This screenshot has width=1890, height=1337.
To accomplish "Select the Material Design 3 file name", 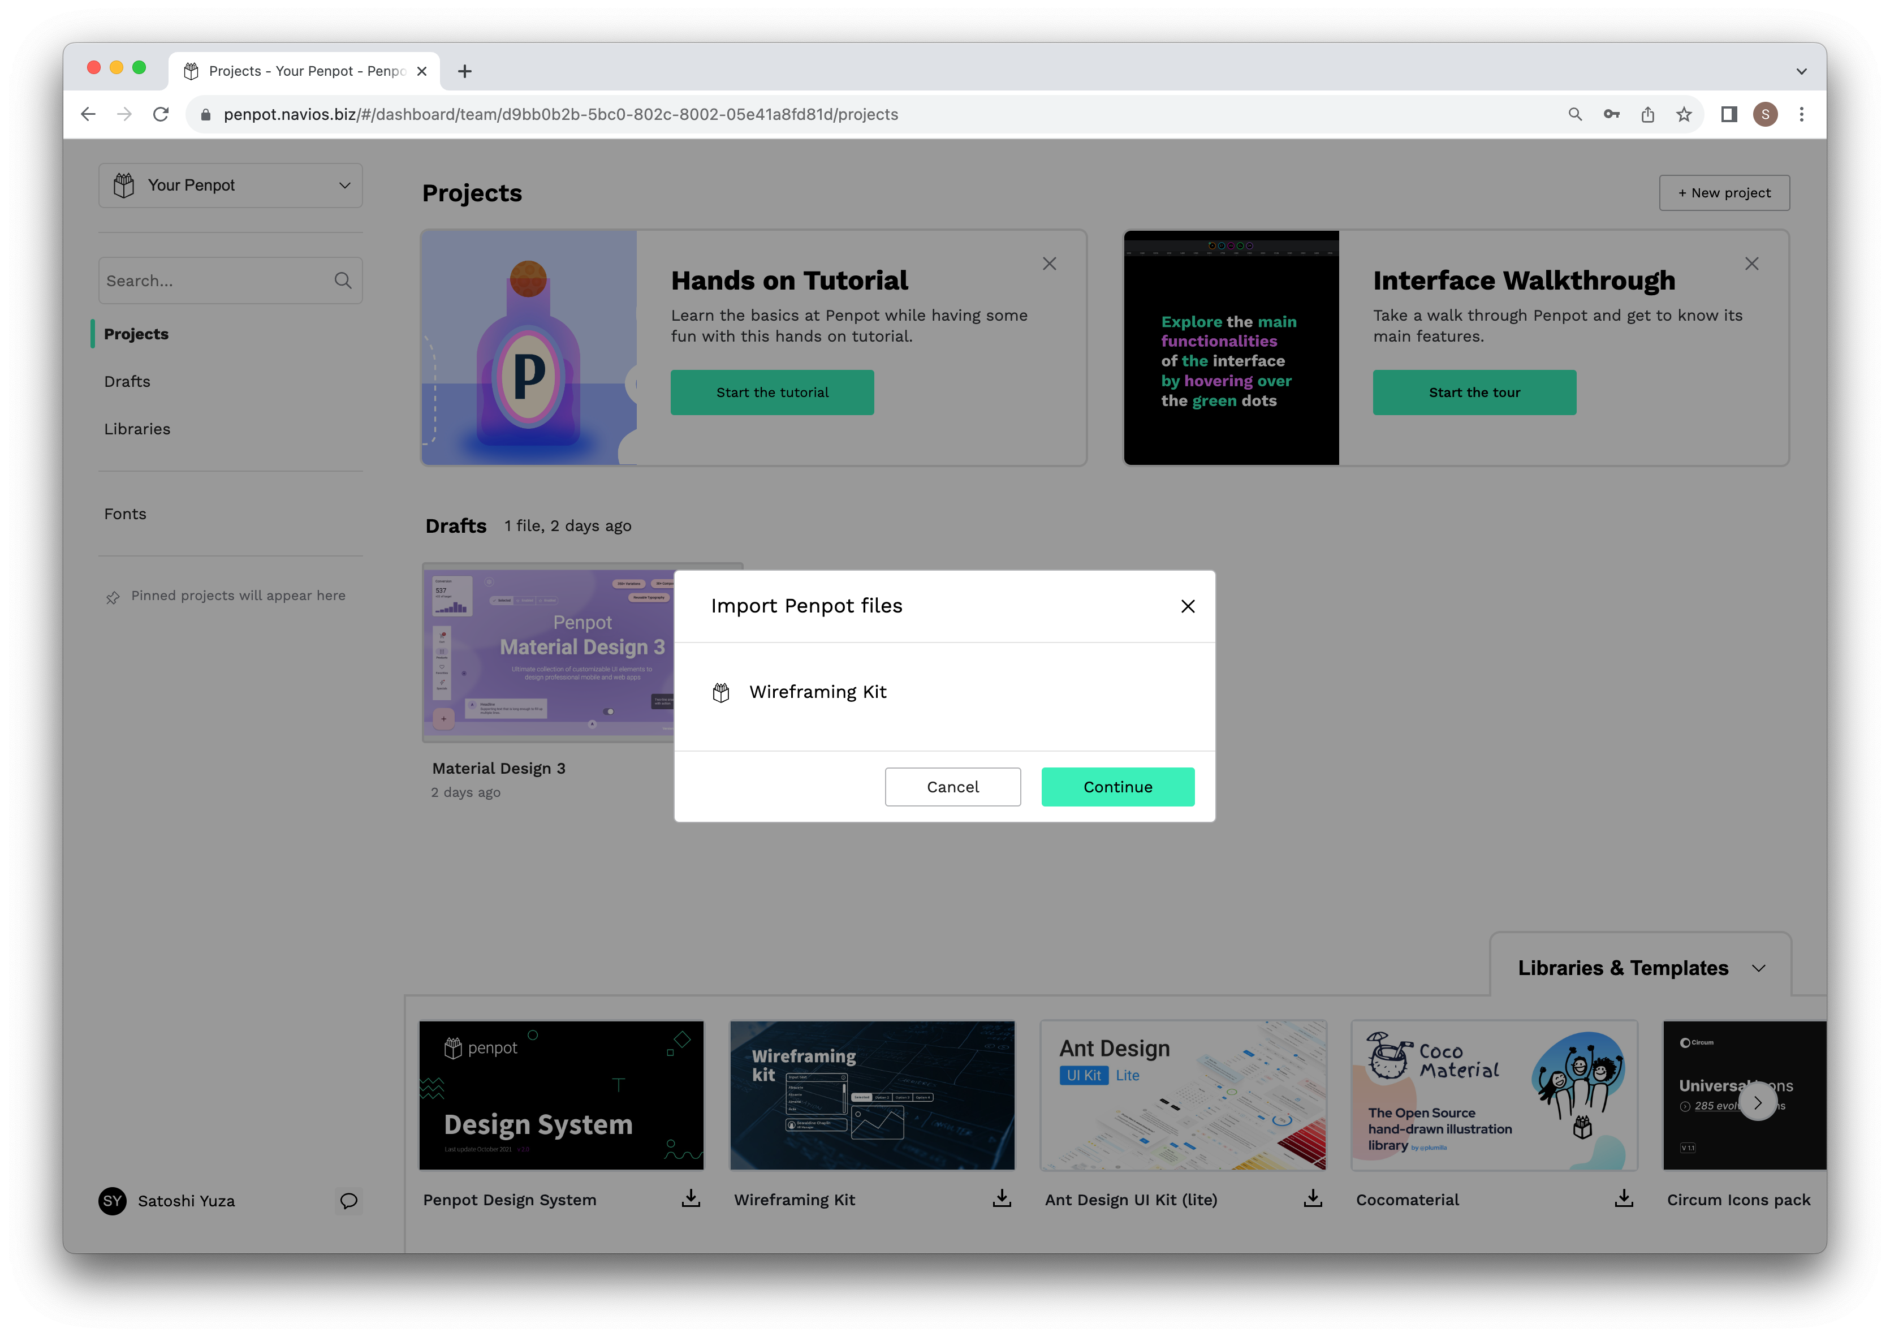I will tap(499, 768).
